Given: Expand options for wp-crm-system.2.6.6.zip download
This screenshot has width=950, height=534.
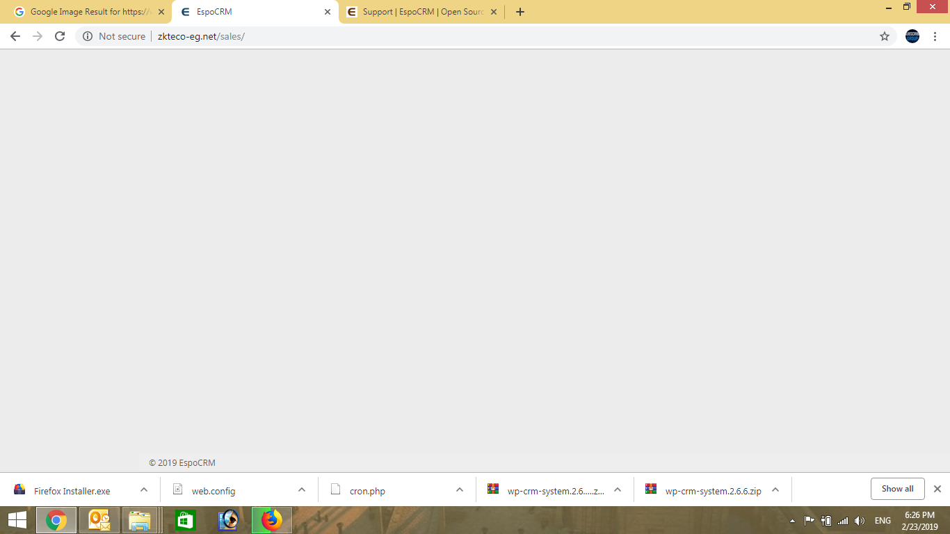Looking at the screenshot, I should pos(775,489).
